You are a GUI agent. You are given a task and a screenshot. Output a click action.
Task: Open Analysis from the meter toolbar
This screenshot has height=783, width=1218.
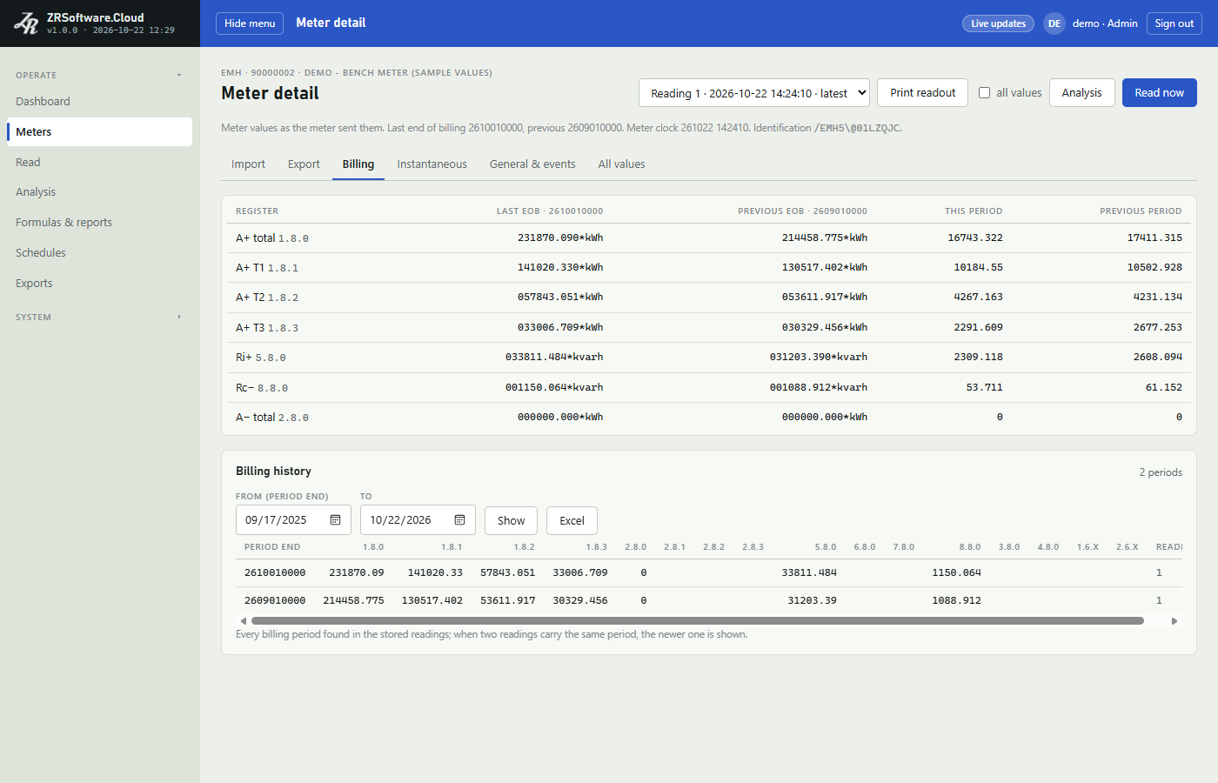point(1081,93)
